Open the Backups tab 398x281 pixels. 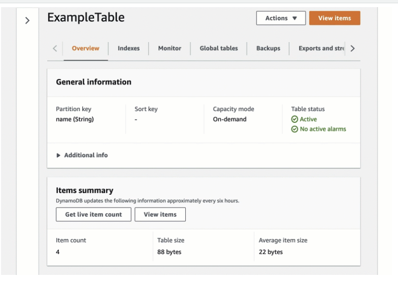(x=268, y=48)
